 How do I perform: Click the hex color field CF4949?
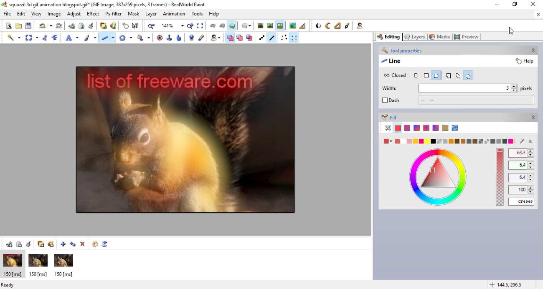tap(521, 202)
